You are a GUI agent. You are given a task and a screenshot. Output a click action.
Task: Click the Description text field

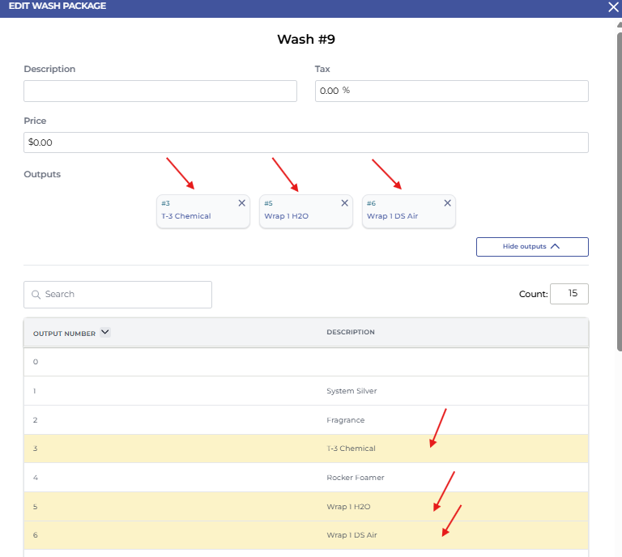click(x=160, y=91)
